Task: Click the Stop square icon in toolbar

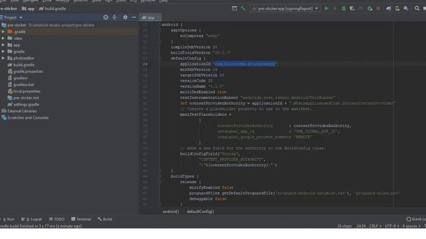Action: pos(378,9)
